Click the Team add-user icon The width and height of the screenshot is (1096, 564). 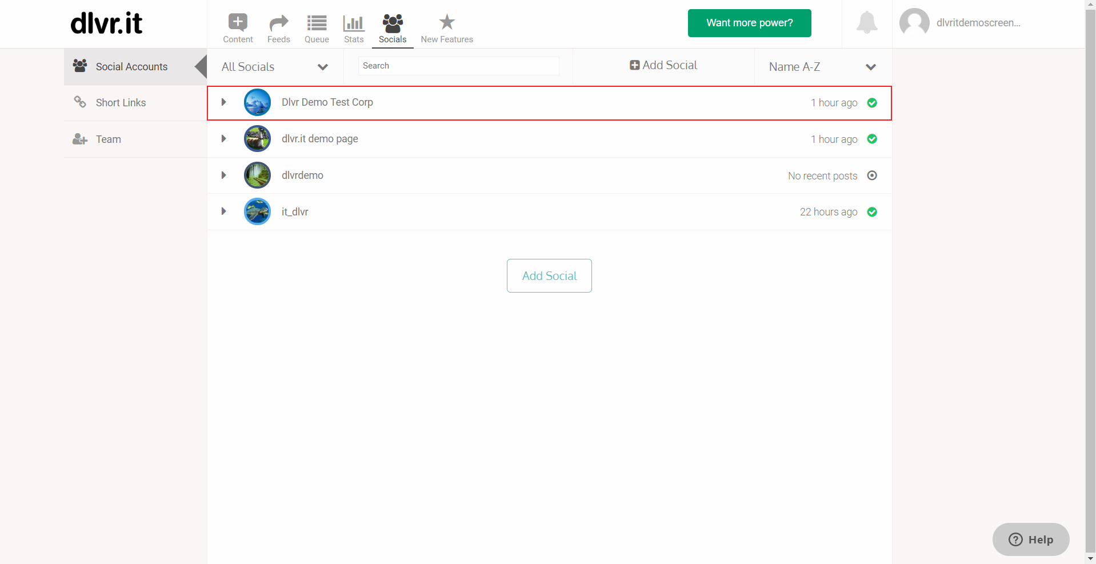(80, 139)
